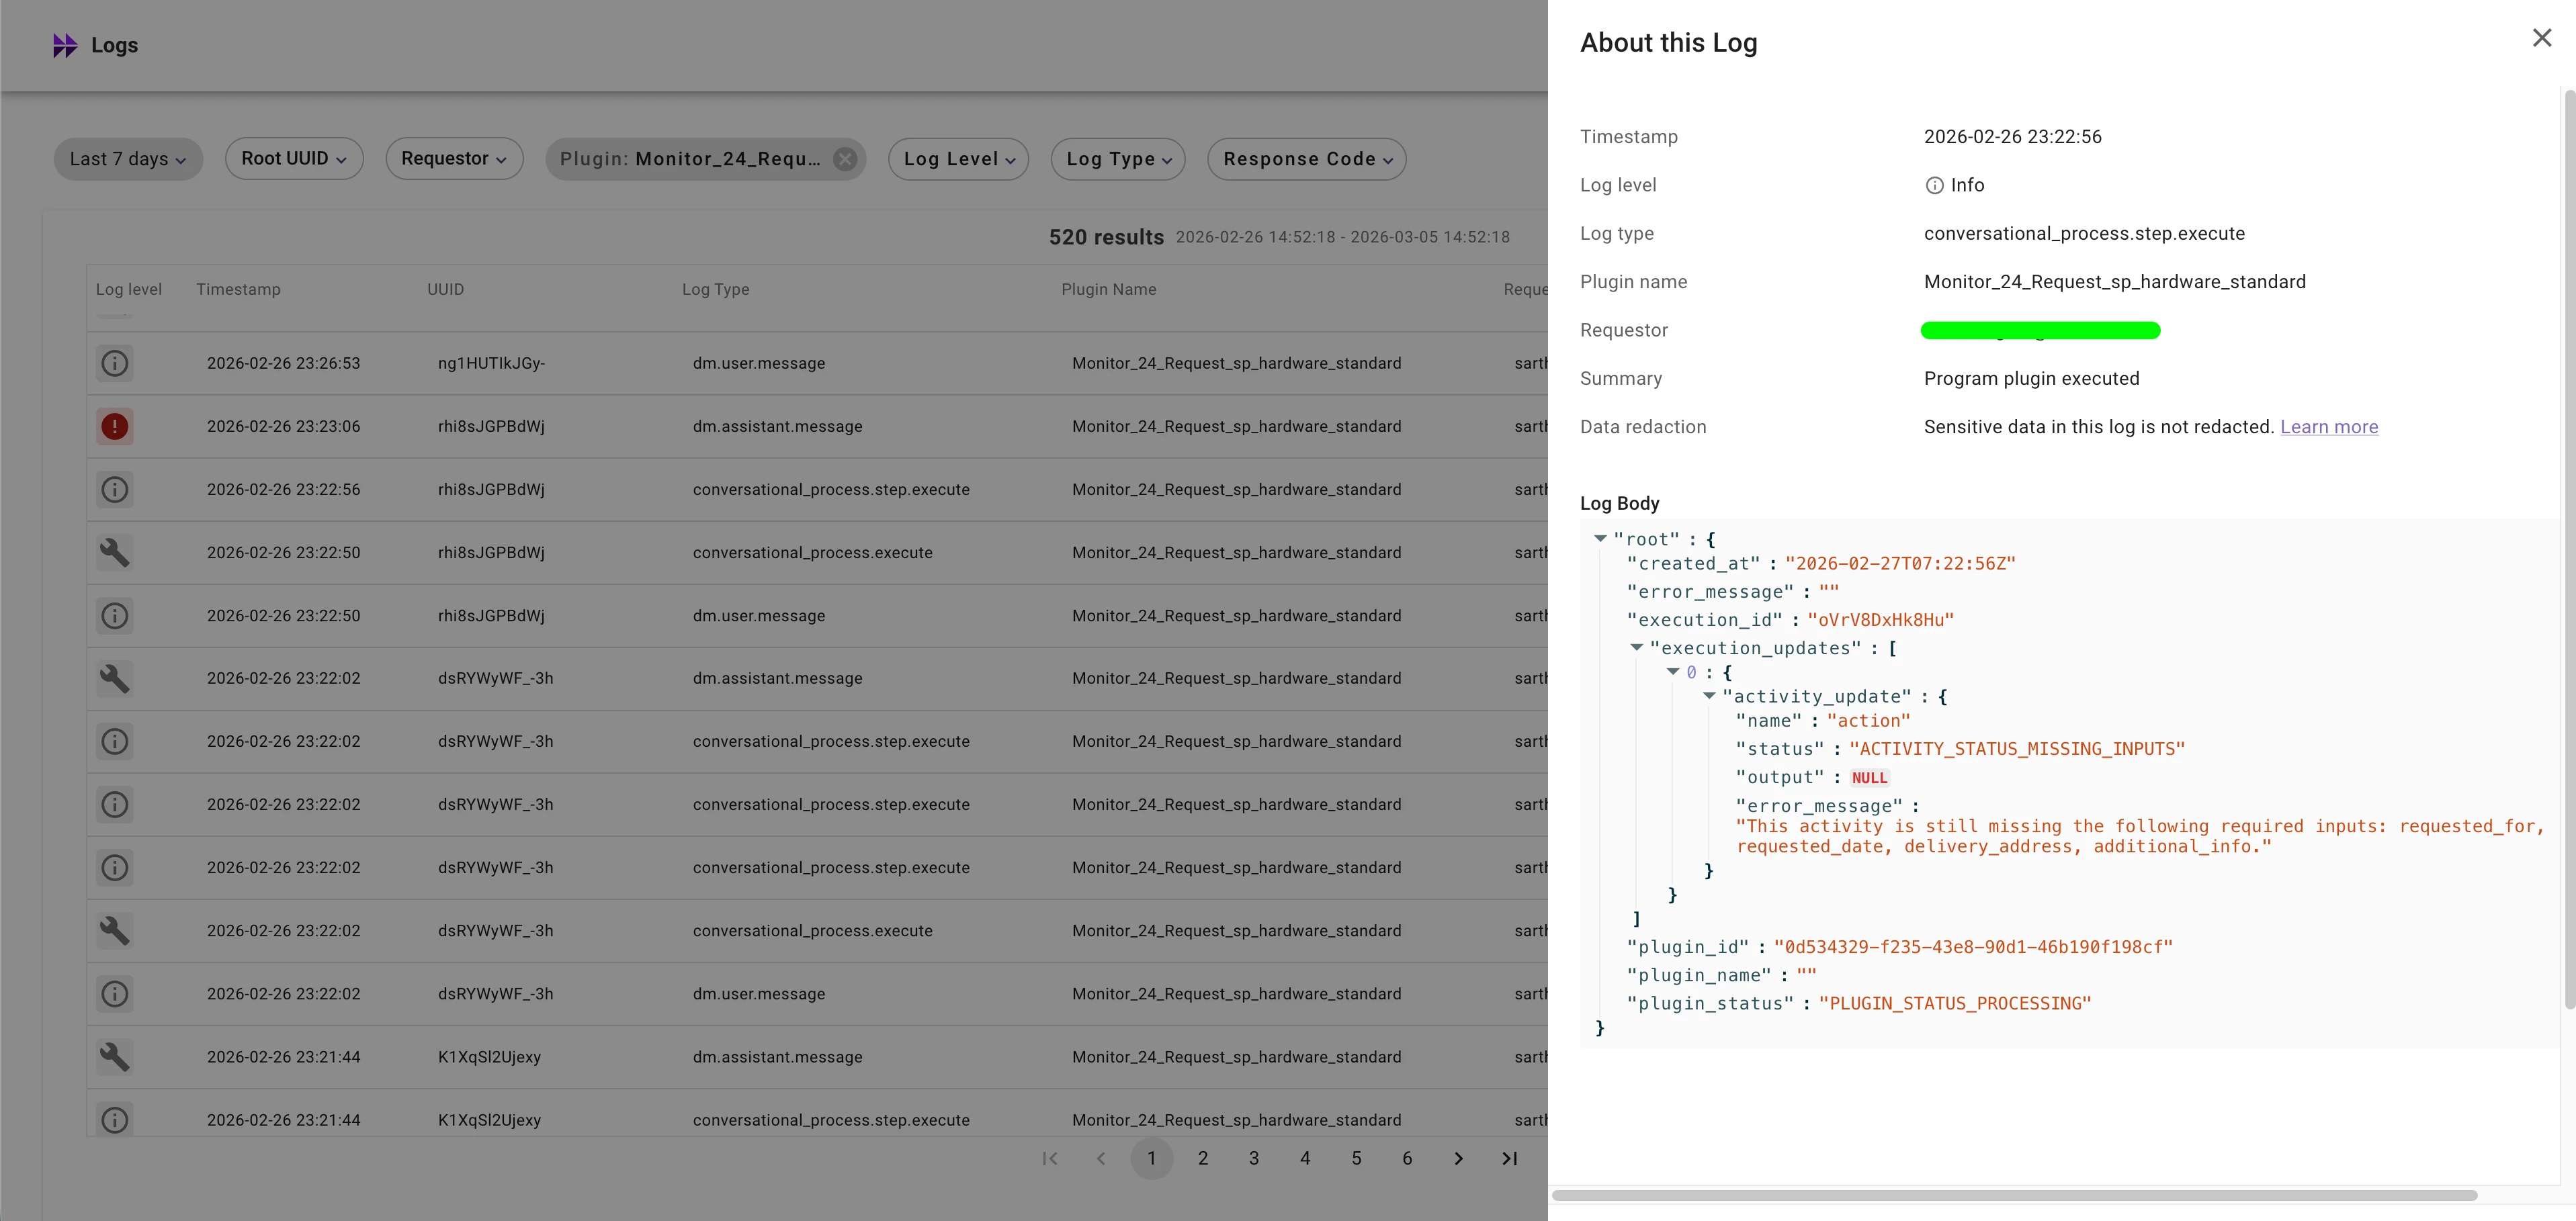The width and height of the screenshot is (2576, 1221).
Task: Jump to last page of log results
Action: 1509,1158
